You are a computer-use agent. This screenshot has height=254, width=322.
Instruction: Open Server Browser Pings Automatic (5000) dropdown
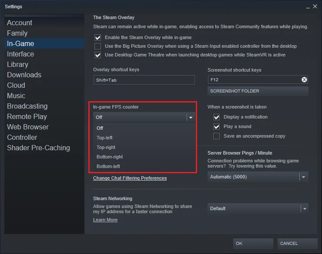[x=258, y=177]
